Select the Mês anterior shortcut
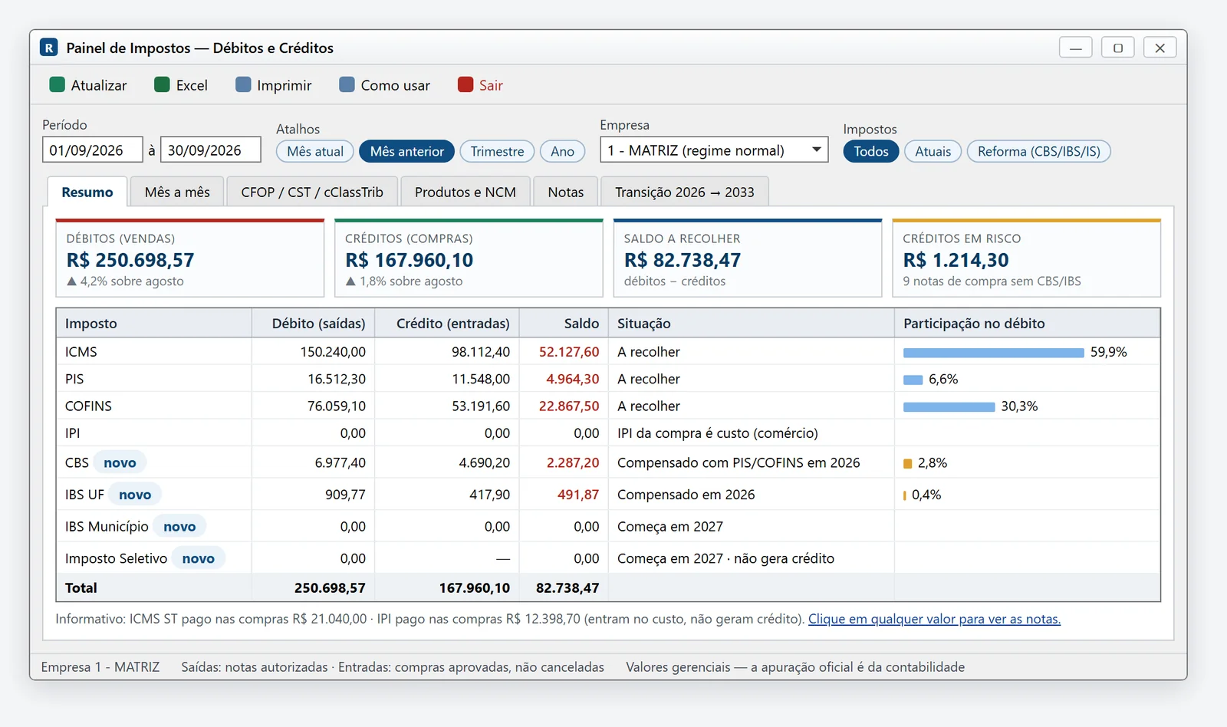This screenshot has height=727, width=1227. point(406,151)
